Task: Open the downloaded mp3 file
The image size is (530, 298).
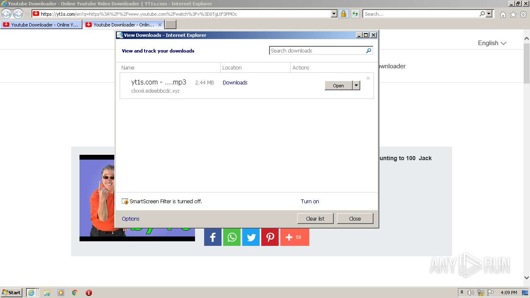Action: [338, 86]
